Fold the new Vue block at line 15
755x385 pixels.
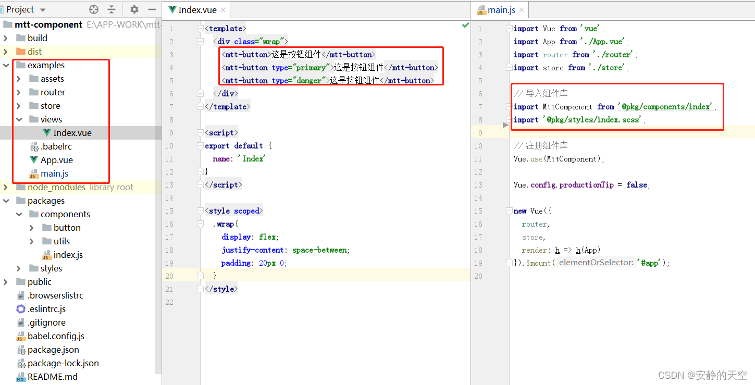[510, 211]
